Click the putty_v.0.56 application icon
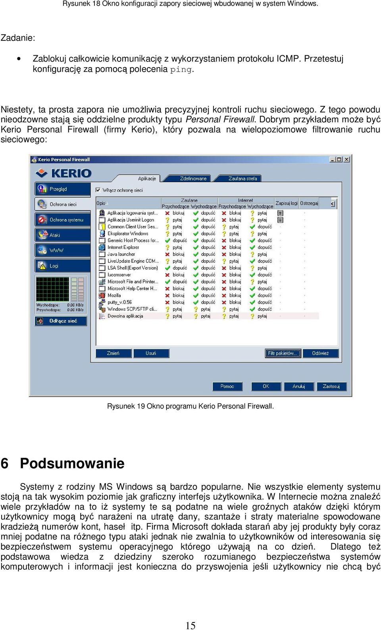The height and width of the screenshot is (630, 381). click(102, 302)
